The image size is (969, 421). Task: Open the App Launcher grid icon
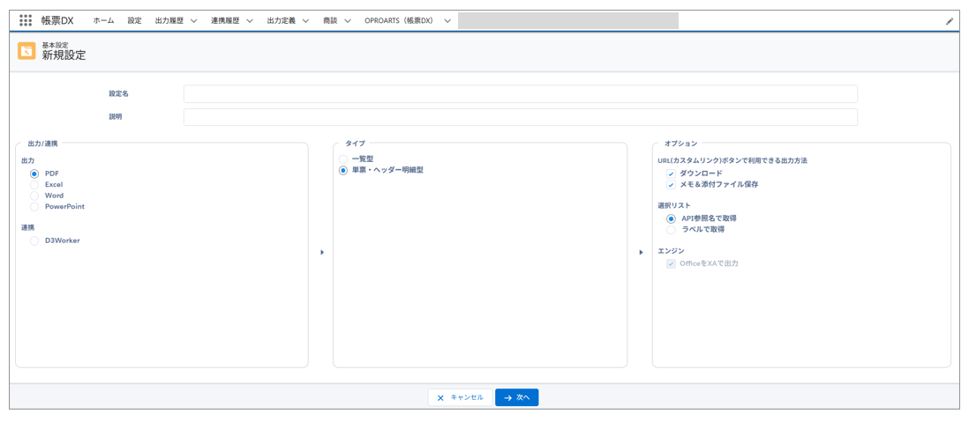(26, 20)
